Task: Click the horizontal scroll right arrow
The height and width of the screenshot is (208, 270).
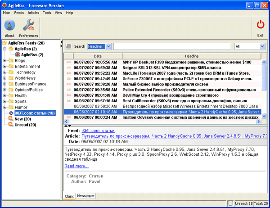Action: click(258, 122)
